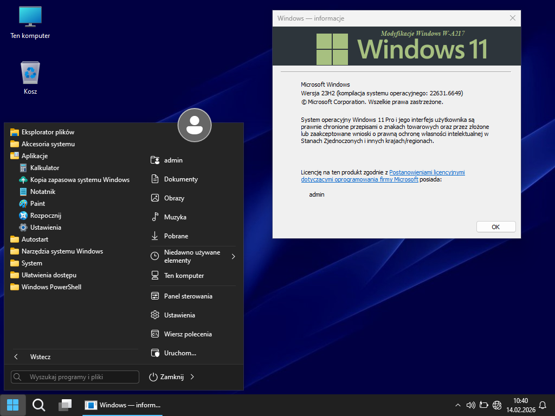Click the taskbar search magnifier icon
The height and width of the screenshot is (416, 555).
38,405
